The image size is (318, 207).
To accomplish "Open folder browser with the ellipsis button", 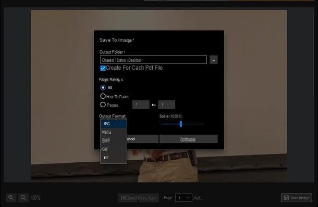I will (x=213, y=60).
